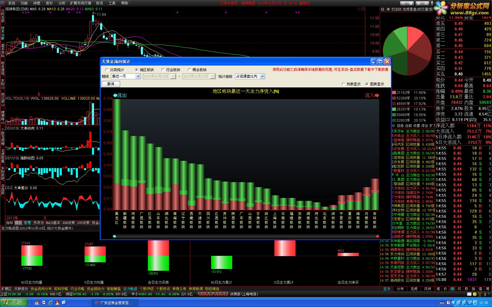This screenshot has width=492, height=307.
Task: Expand the 统计指标 dropdown arrow
Action: click(262, 76)
